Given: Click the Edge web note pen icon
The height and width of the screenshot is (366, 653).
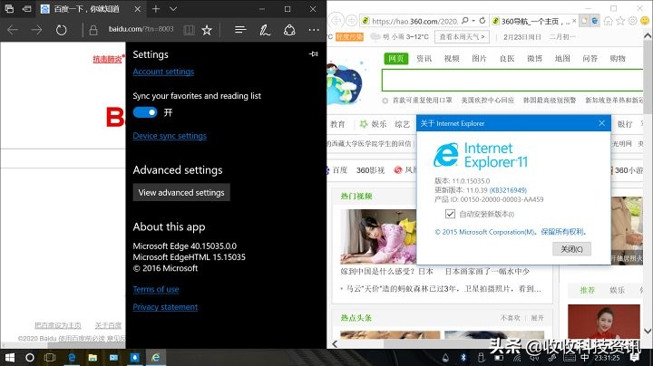Looking at the screenshot, I should point(265,30).
